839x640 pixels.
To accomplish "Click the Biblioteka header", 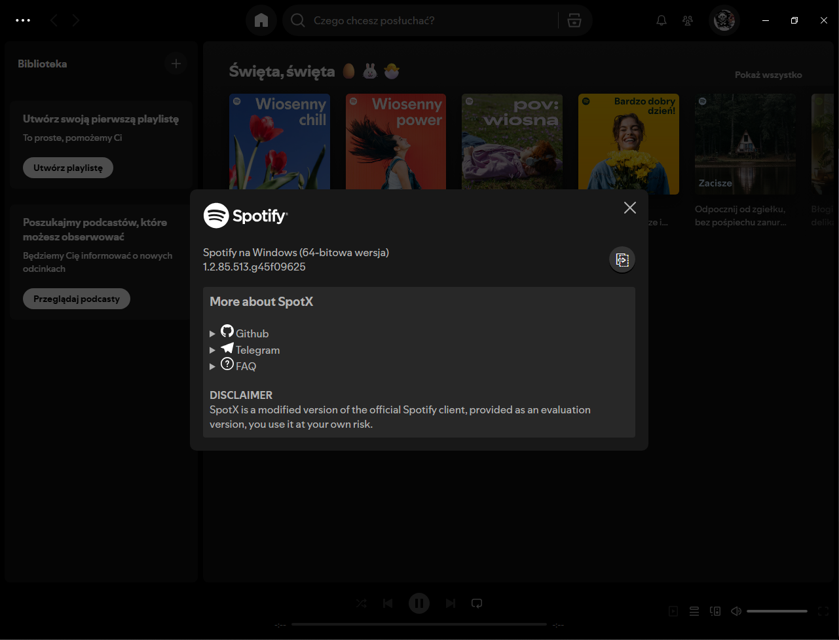I will pos(43,64).
